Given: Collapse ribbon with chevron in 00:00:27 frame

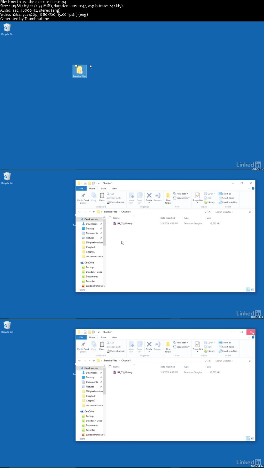Looking at the screenshot, I should (x=249, y=188).
